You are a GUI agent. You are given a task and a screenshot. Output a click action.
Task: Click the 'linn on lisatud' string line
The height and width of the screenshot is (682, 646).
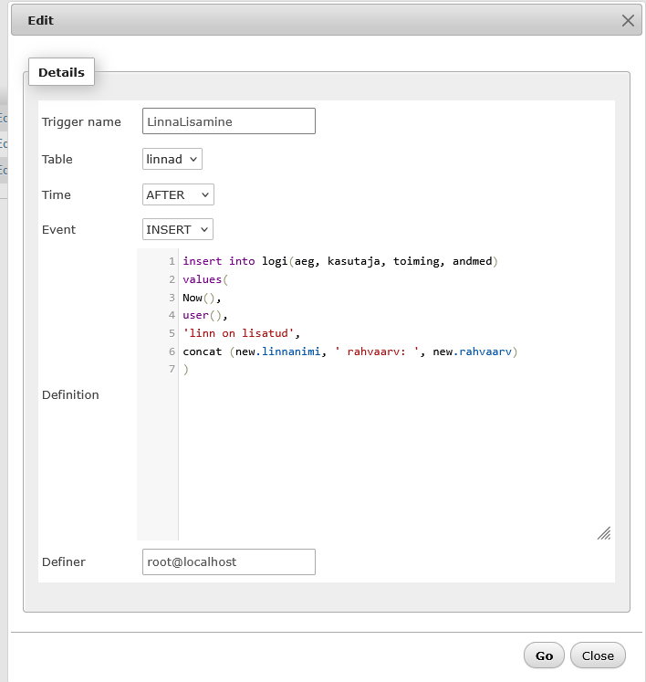(x=241, y=333)
